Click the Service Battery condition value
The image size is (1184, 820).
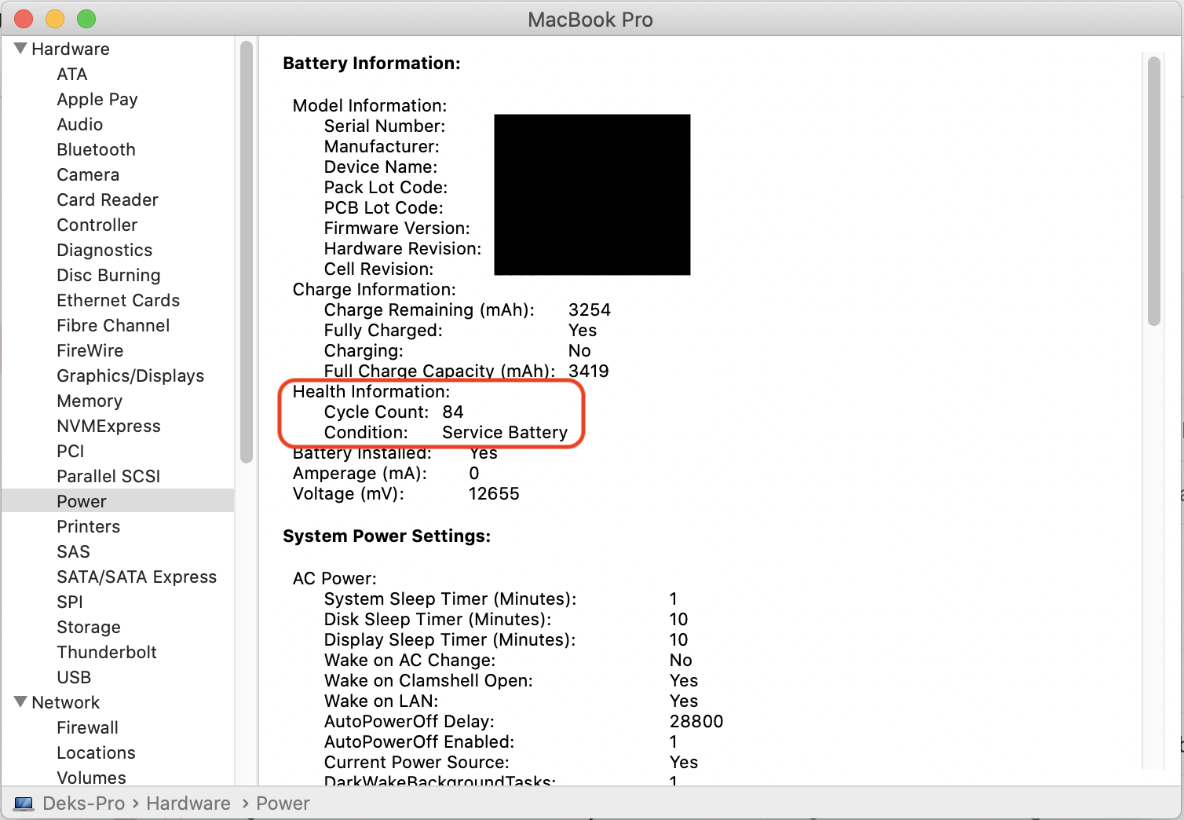[x=505, y=432]
